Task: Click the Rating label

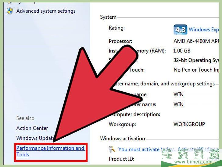Action: 117,28
